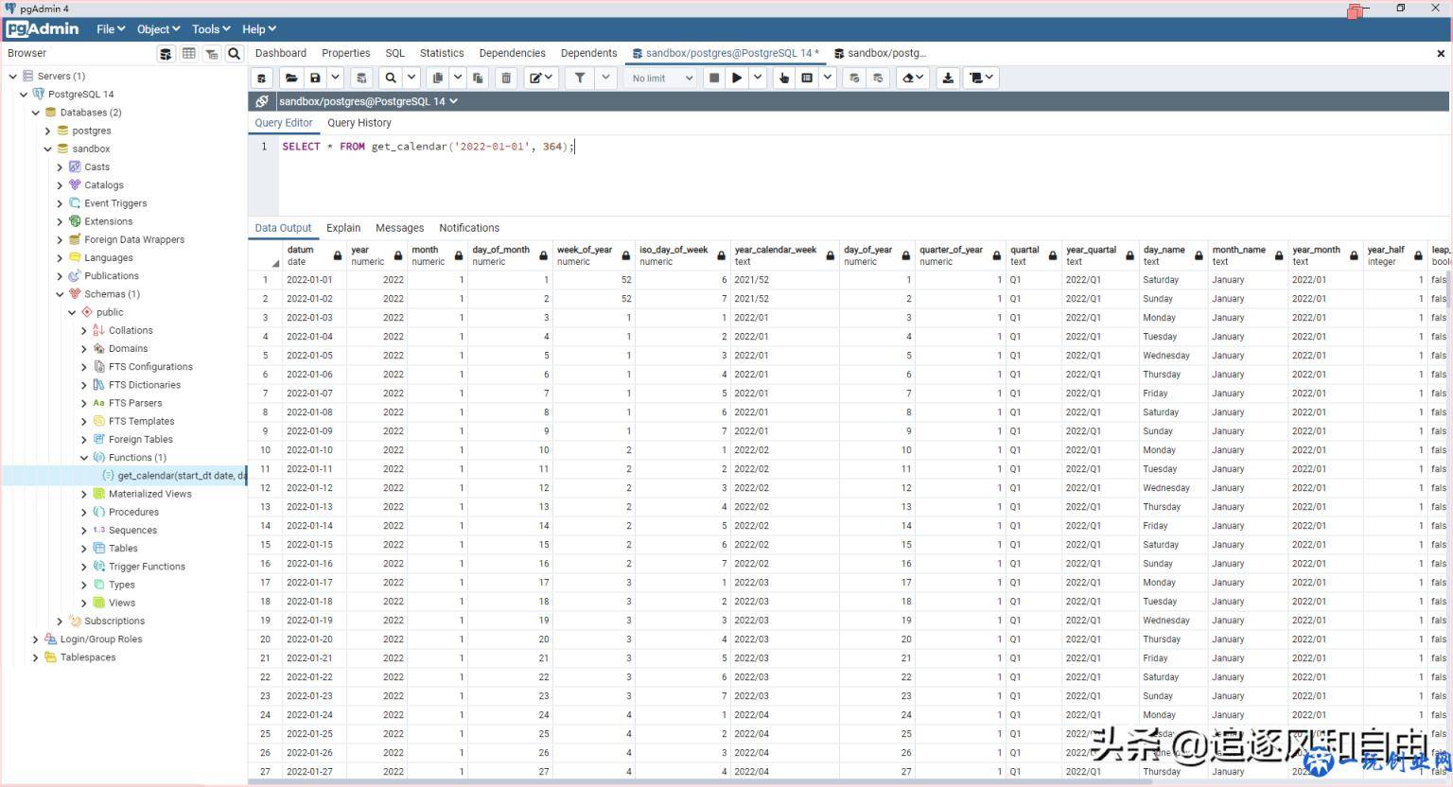The image size is (1453, 787).
Task: Click the Save Data Changes icon
Action: 359,78
